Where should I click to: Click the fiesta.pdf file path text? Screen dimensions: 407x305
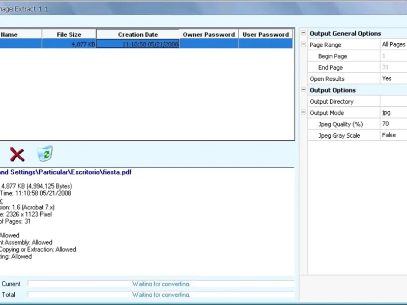(x=66, y=172)
